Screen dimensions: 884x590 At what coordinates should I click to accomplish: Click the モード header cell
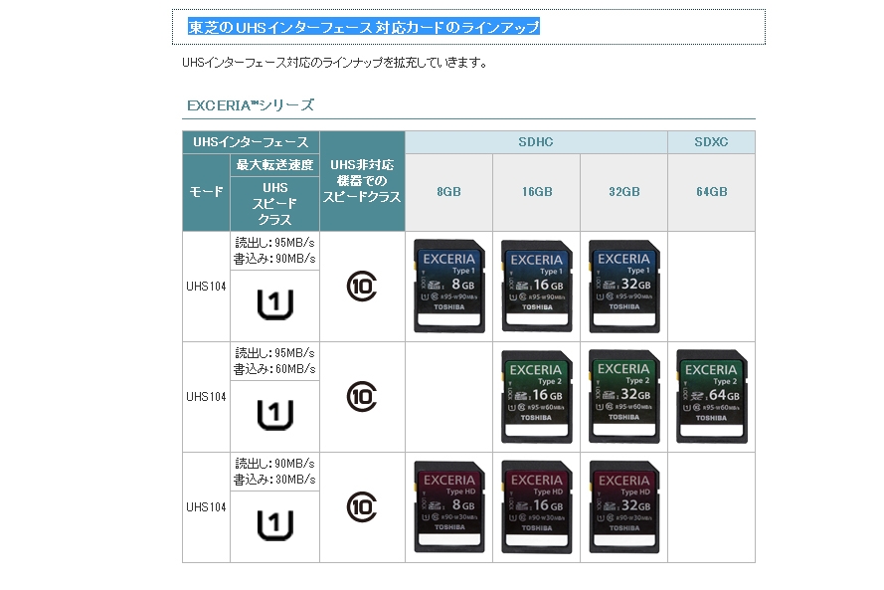207,192
